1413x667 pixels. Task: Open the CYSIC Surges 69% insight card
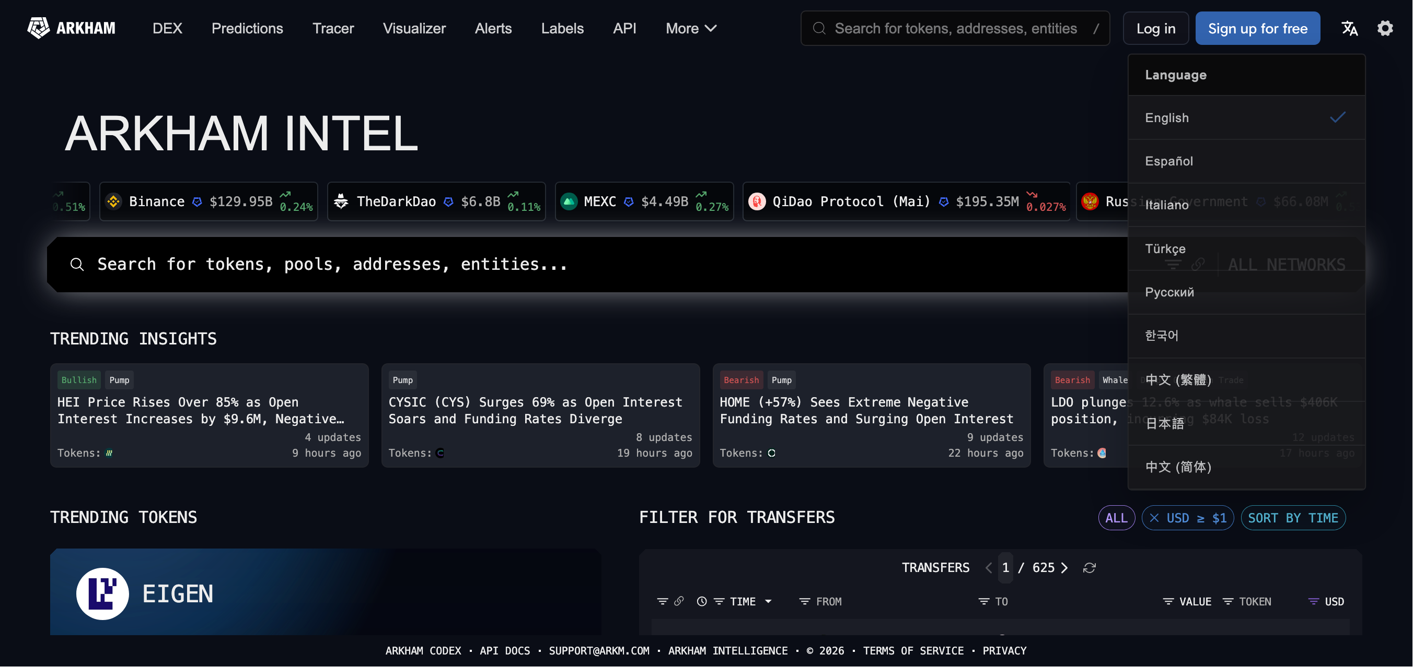(540, 415)
